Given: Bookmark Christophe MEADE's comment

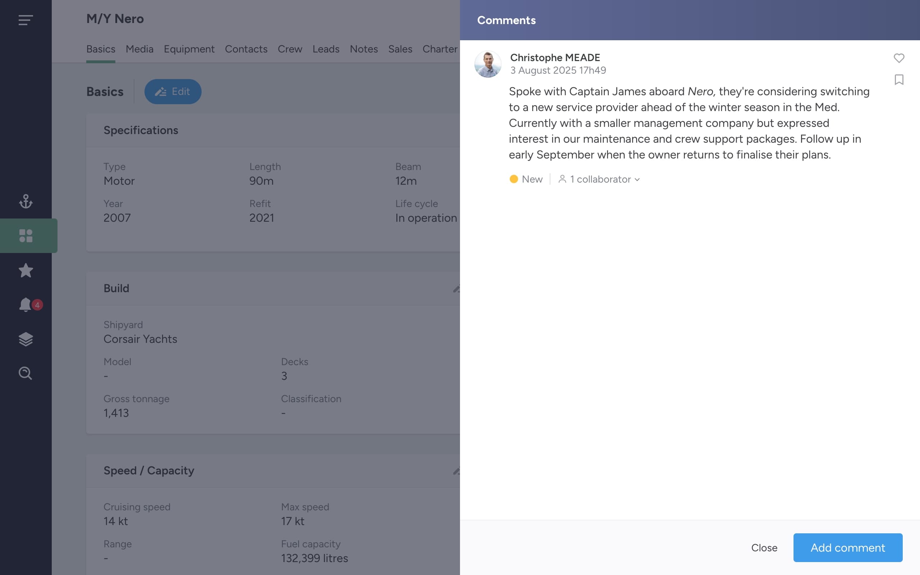Looking at the screenshot, I should [x=899, y=79].
